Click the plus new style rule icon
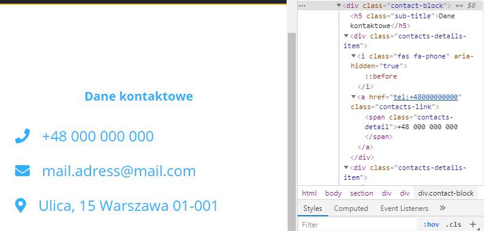 pyautogui.click(x=472, y=224)
